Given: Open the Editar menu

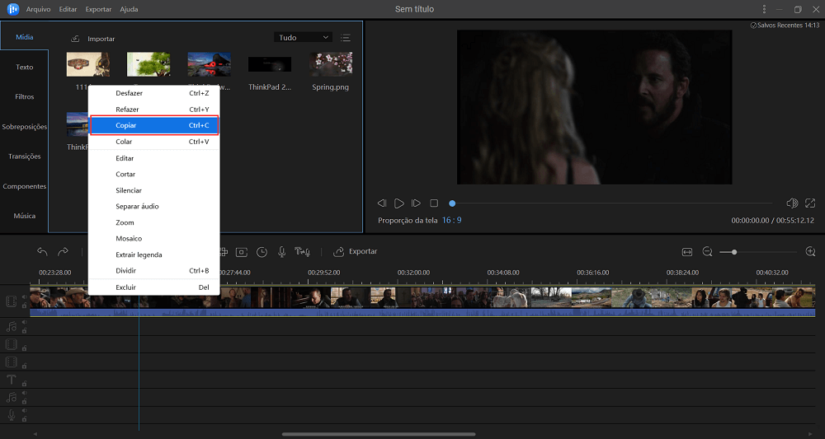Looking at the screenshot, I should click(68, 9).
